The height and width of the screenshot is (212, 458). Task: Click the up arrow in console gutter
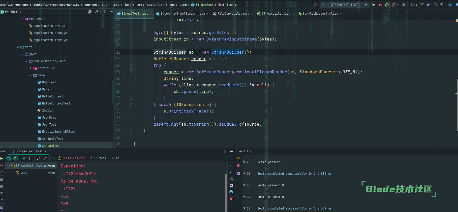(231, 166)
